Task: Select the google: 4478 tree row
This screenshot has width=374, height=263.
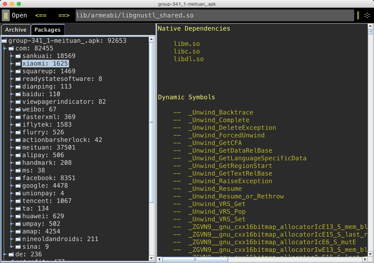Action: click(45, 186)
